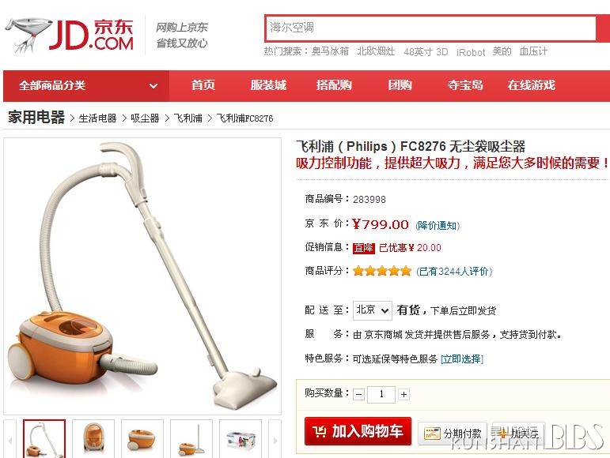This screenshot has height=458, width=610.
Task: Click the five-star rating icons
Action: click(381, 271)
